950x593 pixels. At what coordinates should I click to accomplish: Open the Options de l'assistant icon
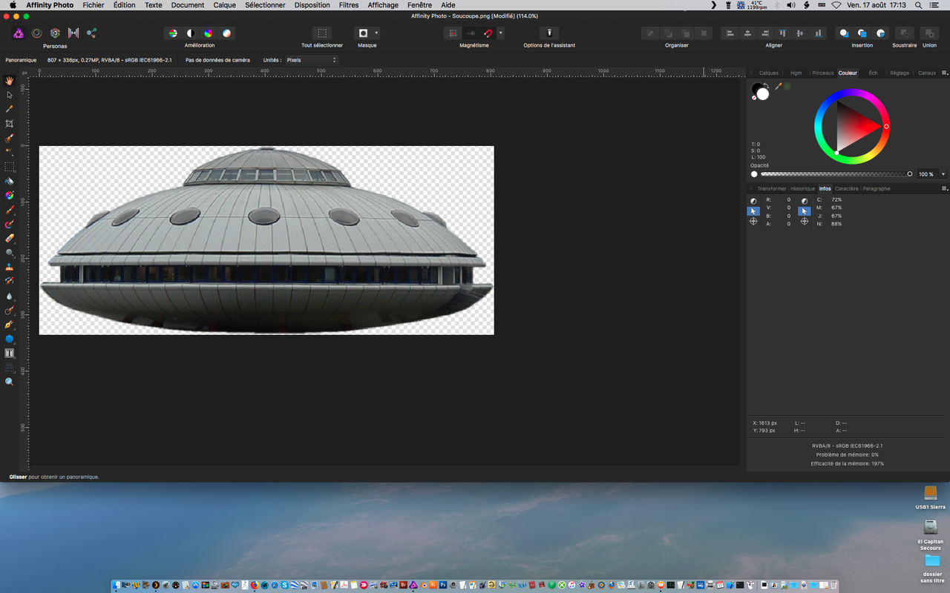point(548,33)
